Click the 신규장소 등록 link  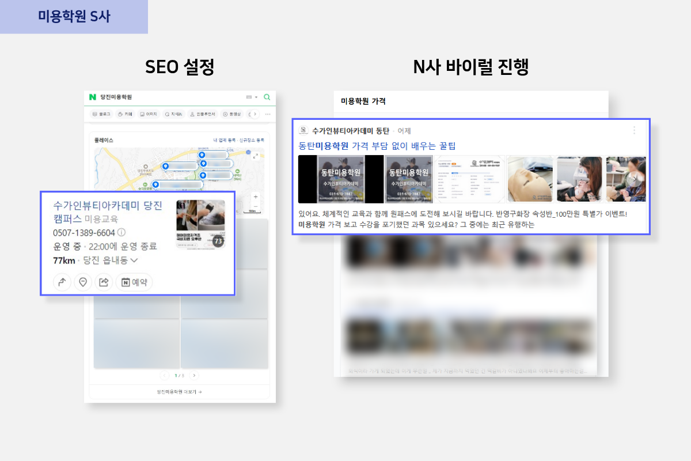[252, 140]
